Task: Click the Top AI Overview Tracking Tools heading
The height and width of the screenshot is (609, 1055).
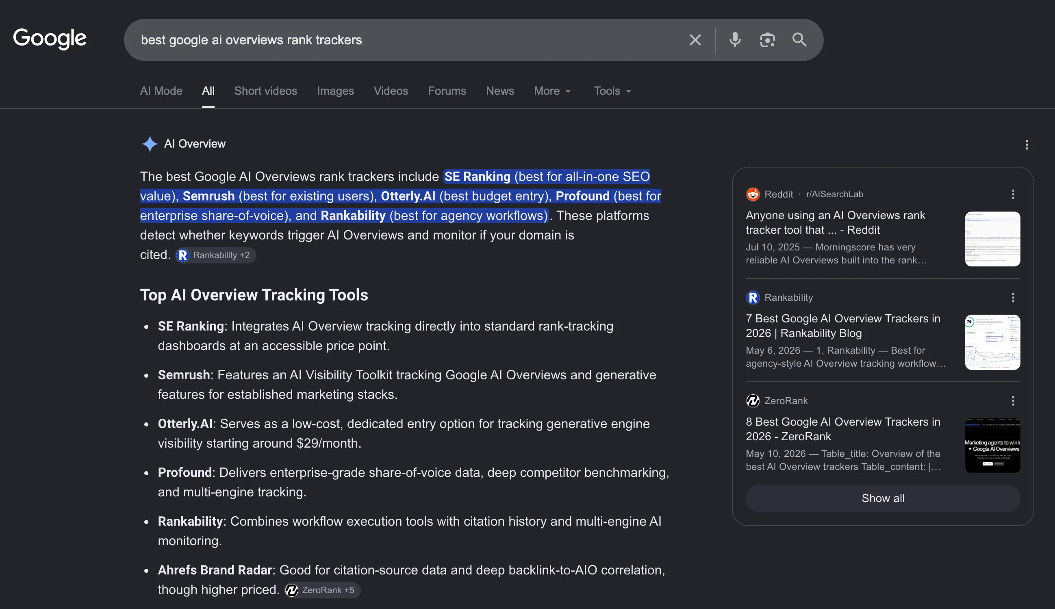Action: point(254,295)
